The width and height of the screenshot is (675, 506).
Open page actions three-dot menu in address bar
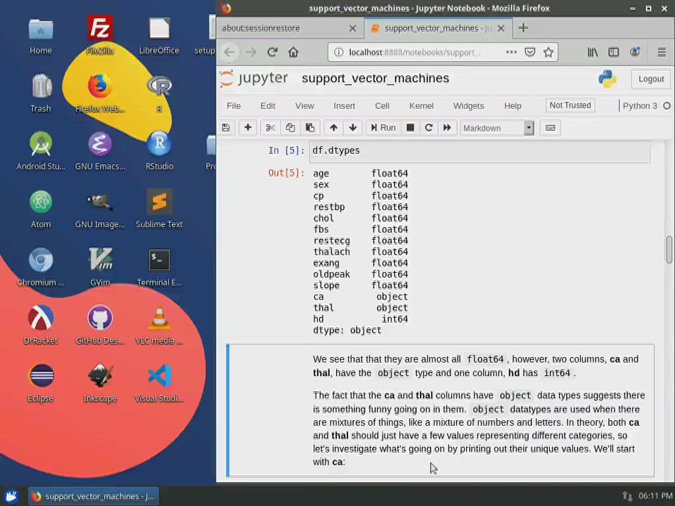click(511, 52)
